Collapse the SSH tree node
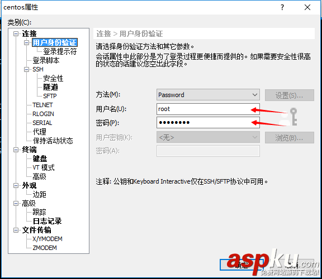Screen dimensions: 322x279 click(x=26, y=70)
